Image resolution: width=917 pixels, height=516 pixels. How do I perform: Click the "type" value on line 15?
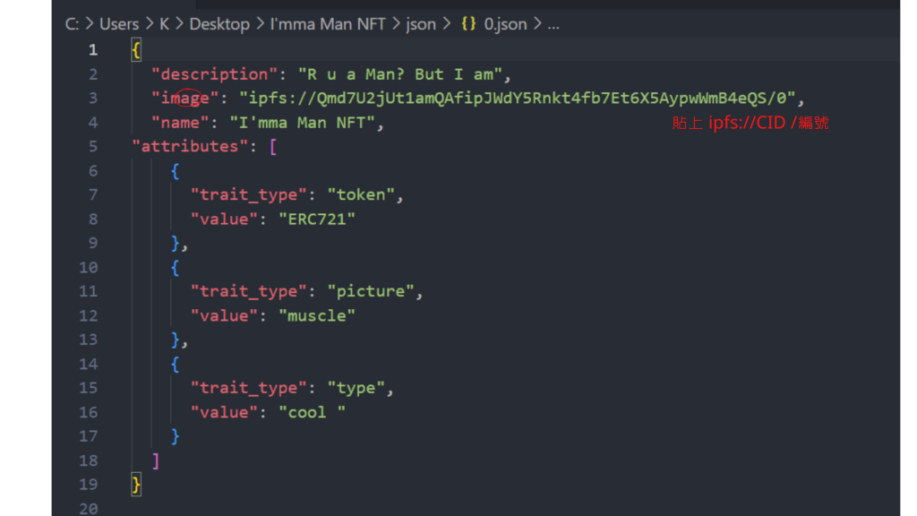356,388
